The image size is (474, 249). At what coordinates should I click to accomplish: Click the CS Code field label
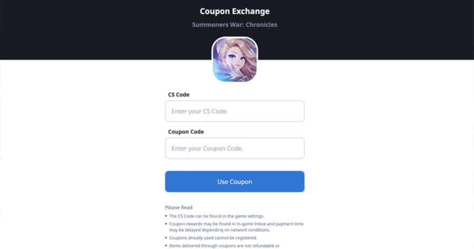coord(179,95)
